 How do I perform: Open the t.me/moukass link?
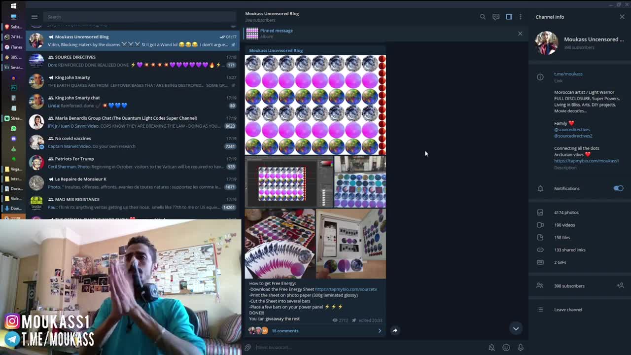(568, 74)
